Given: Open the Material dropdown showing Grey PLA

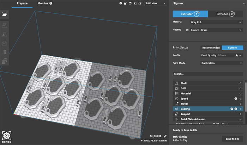Looking at the screenshot, I should [216, 22].
